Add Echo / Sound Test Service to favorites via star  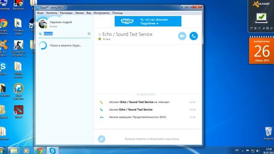pyautogui.click(x=100, y=34)
